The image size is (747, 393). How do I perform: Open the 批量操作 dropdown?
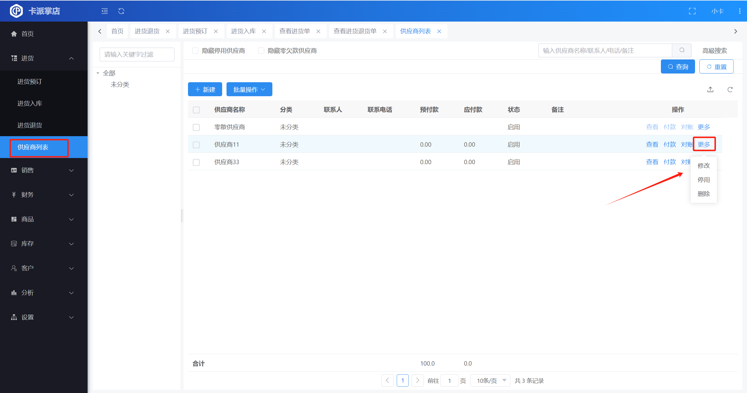(x=249, y=90)
